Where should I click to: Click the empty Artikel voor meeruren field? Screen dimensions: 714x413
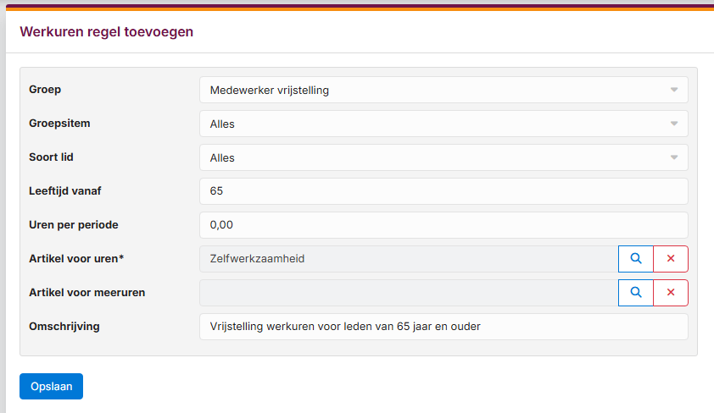pos(409,293)
